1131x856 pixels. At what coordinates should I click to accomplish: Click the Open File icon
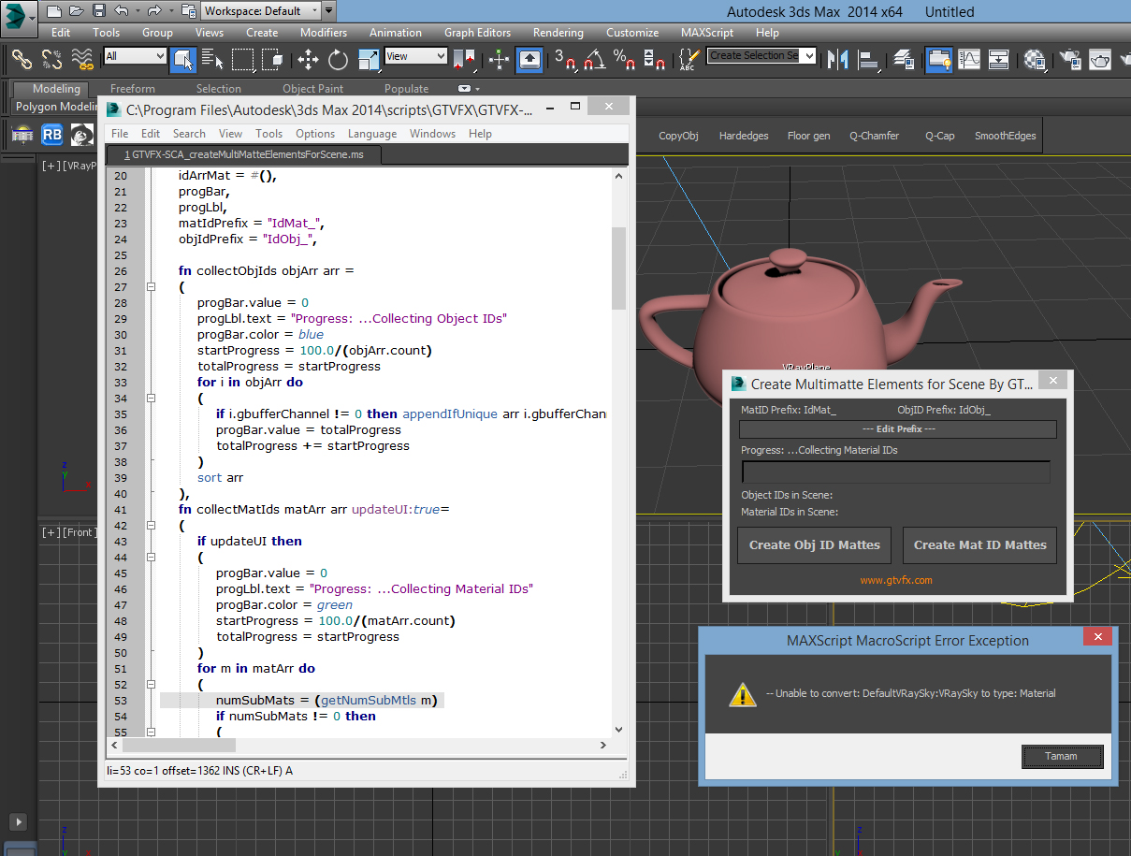(77, 11)
